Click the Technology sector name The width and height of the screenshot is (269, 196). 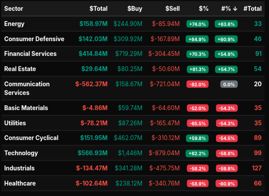[x=21, y=153]
